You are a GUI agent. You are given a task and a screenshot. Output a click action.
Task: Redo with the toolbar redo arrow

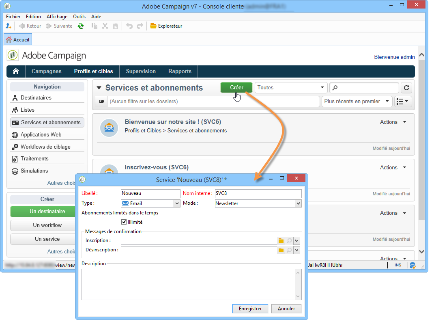[140, 26]
